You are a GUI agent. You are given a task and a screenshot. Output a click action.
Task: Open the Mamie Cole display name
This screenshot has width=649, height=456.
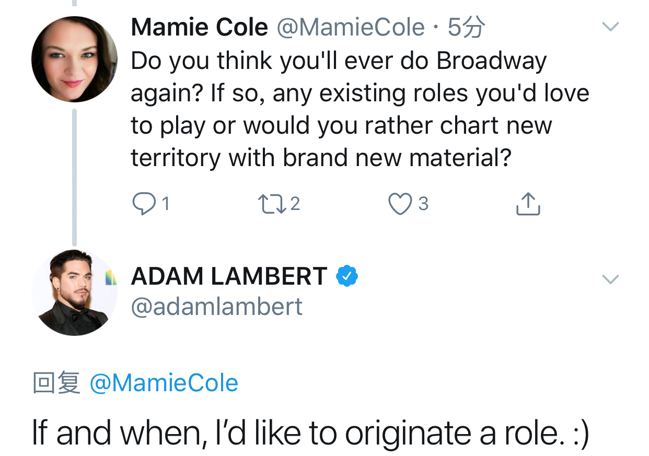(199, 27)
